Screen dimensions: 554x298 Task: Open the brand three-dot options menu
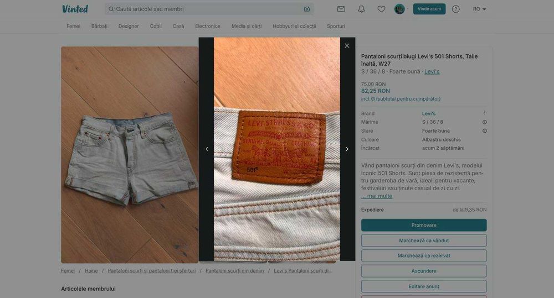[484, 113]
